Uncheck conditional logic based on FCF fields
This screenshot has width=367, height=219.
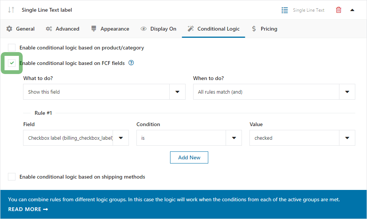[x=12, y=63]
